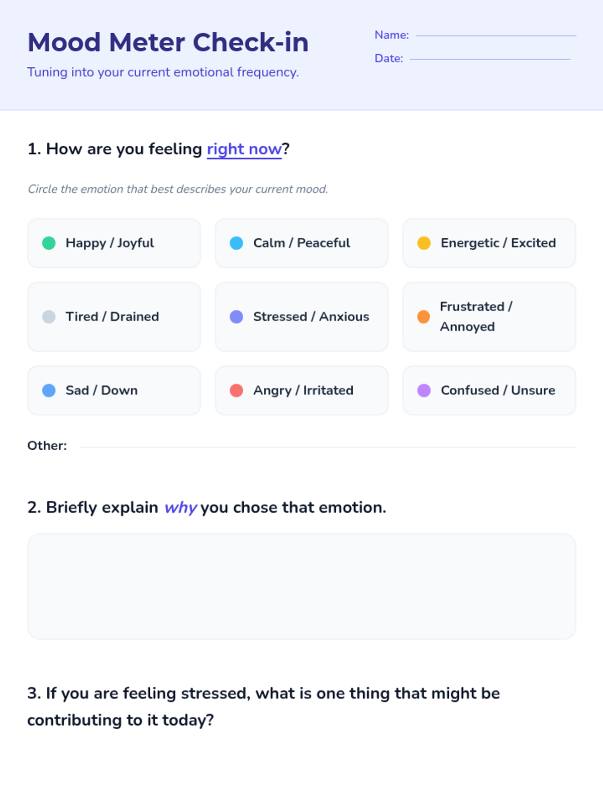Click the italic "why" word
603x804 pixels.
(180, 508)
